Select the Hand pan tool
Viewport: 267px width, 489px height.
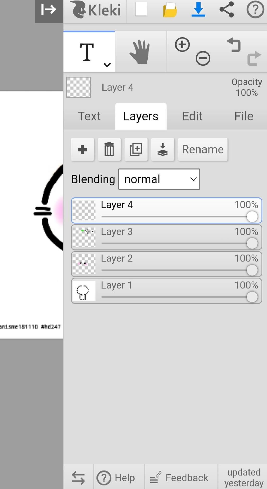[140, 52]
